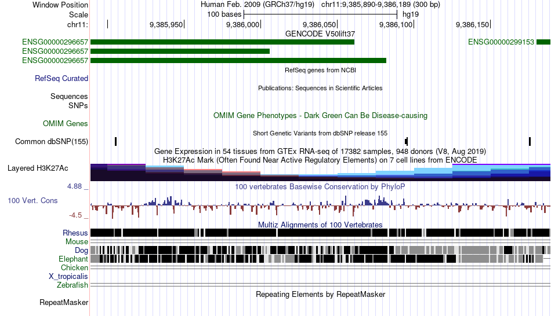Click the chr11: ruler label
551x316 pixels.
[x=77, y=24]
